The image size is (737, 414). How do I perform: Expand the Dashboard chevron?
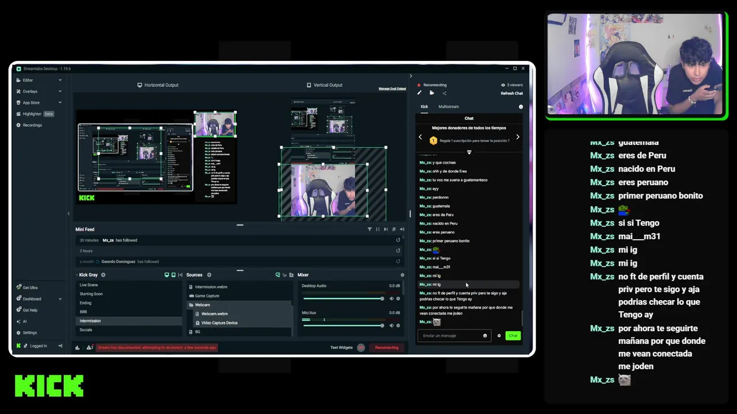[60, 299]
